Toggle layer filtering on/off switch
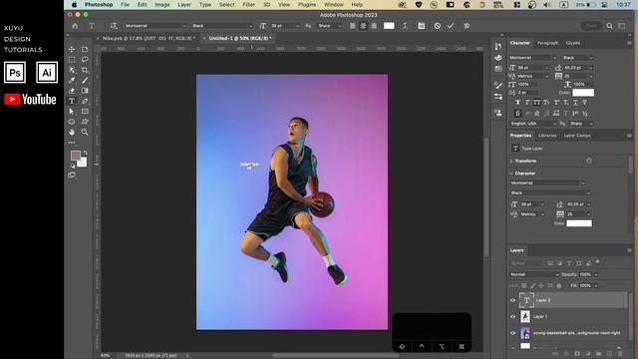This screenshot has width=638, height=359. (598, 262)
